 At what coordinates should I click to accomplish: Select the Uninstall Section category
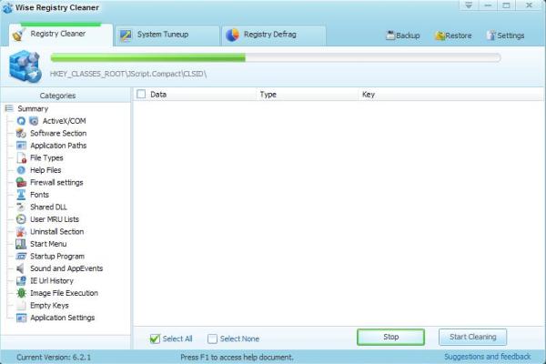pos(56,232)
